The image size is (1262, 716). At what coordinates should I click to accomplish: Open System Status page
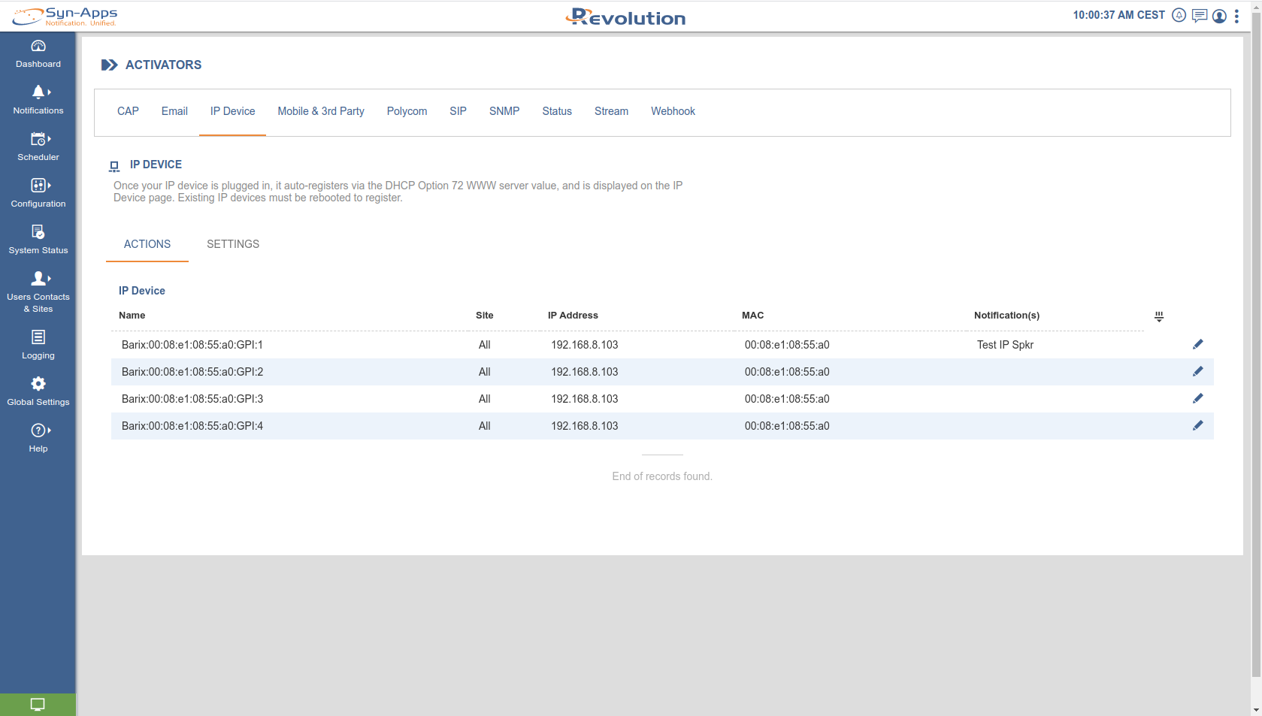tap(38, 240)
